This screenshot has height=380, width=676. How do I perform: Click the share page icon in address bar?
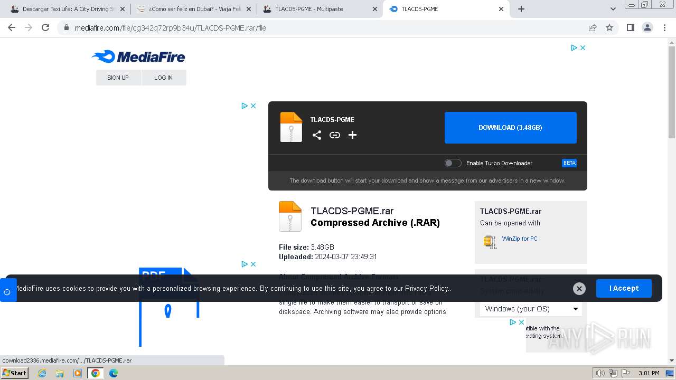(x=593, y=27)
